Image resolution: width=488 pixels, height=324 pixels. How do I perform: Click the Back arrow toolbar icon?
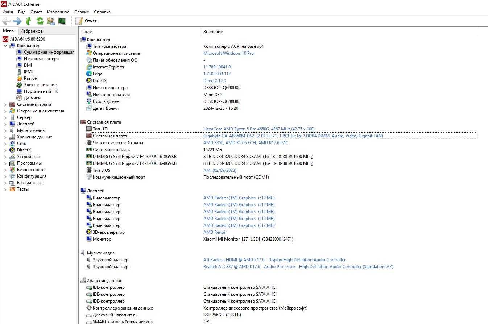point(6,21)
